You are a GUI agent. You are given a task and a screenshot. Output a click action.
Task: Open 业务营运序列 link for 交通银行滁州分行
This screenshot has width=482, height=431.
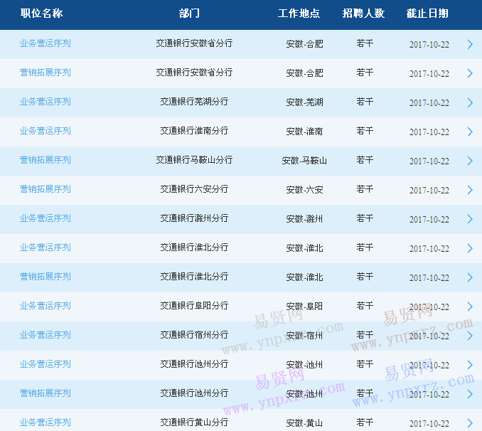point(45,218)
